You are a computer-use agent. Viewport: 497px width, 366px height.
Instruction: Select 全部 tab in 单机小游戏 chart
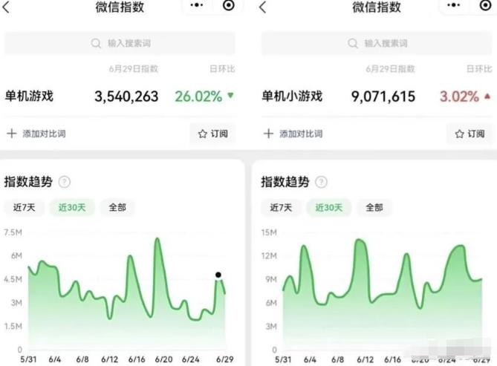pyautogui.click(x=374, y=208)
